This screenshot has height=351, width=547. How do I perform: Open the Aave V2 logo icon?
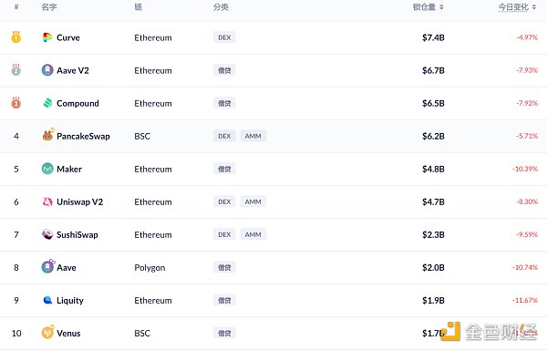tap(47, 70)
